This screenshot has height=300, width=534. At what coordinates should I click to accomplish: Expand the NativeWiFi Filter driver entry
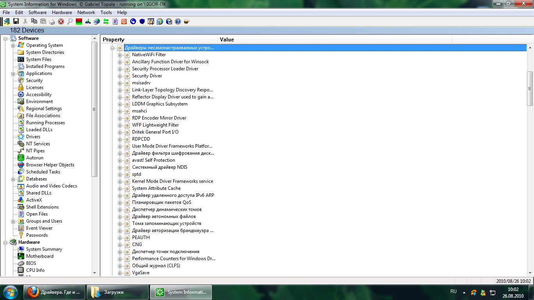tap(120, 55)
